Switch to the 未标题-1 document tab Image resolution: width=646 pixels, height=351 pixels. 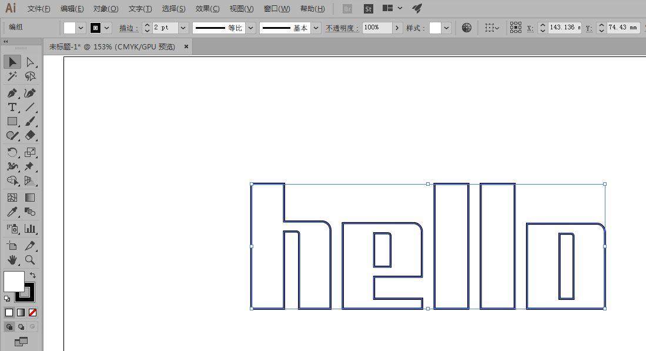click(x=112, y=47)
